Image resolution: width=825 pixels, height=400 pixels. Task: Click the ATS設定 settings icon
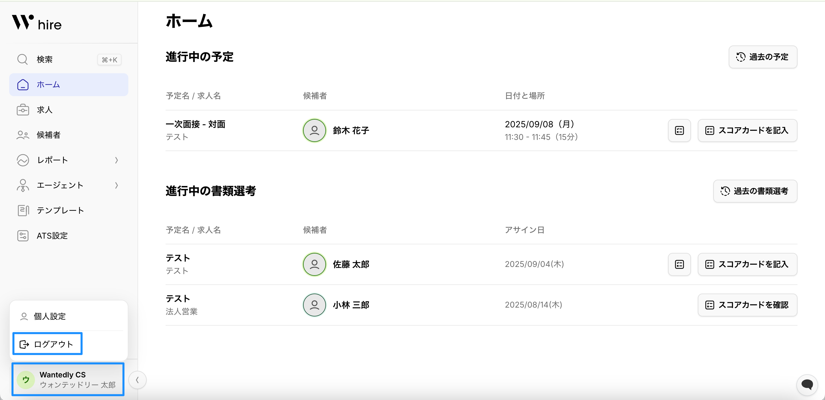click(23, 236)
